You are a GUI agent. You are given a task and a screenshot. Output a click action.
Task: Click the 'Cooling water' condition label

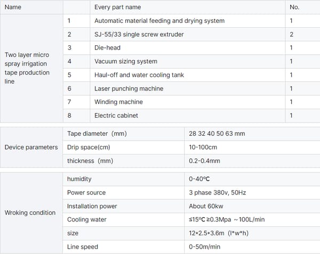(86, 219)
